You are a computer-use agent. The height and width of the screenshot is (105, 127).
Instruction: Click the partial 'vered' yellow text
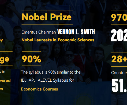[5, 81]
